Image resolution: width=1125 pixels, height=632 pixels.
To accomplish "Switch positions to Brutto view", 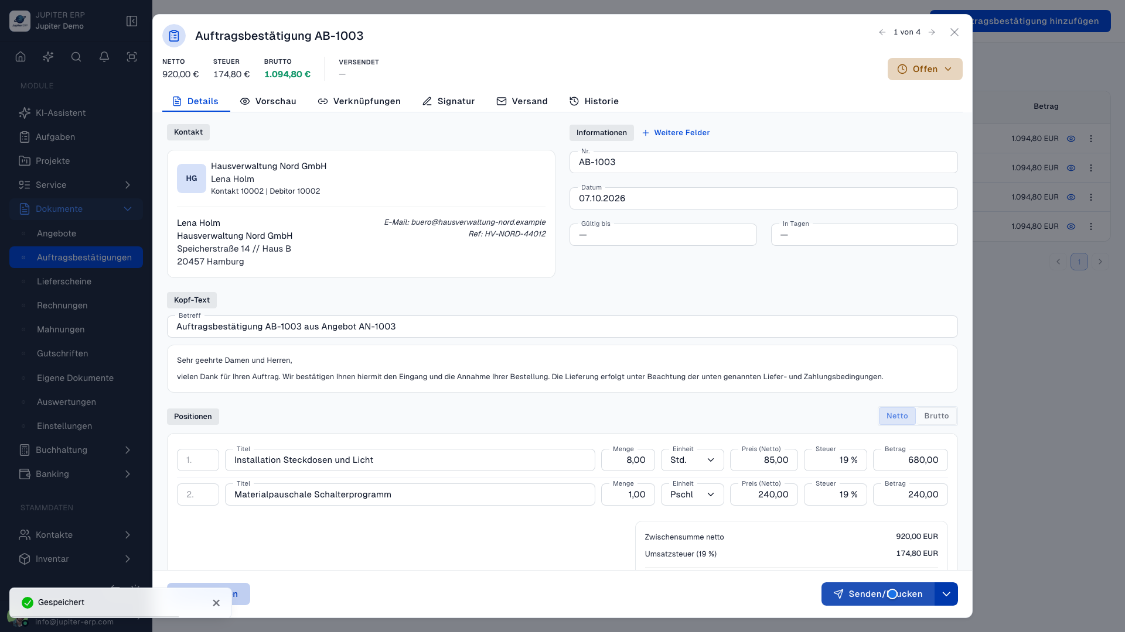I will [x=936, y=416].
